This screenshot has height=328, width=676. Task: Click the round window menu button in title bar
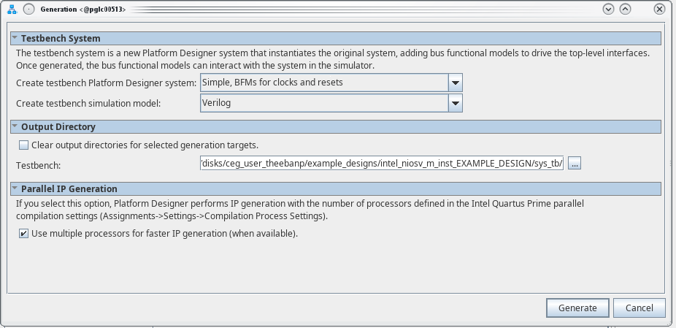[x=28, y=9]
